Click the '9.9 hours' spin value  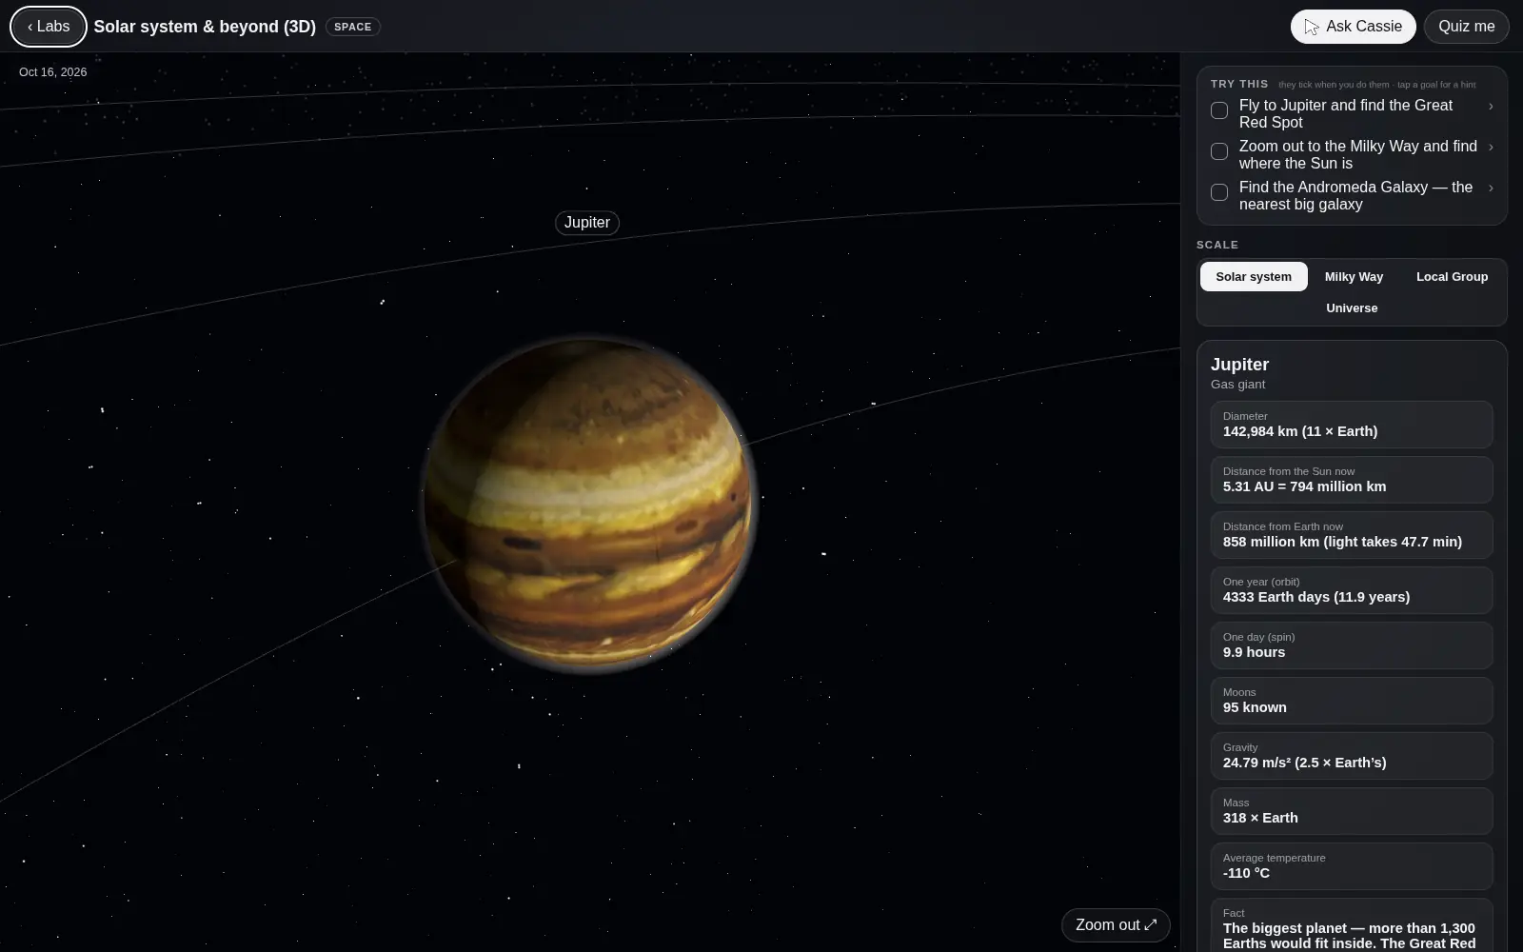(1254, 652)
